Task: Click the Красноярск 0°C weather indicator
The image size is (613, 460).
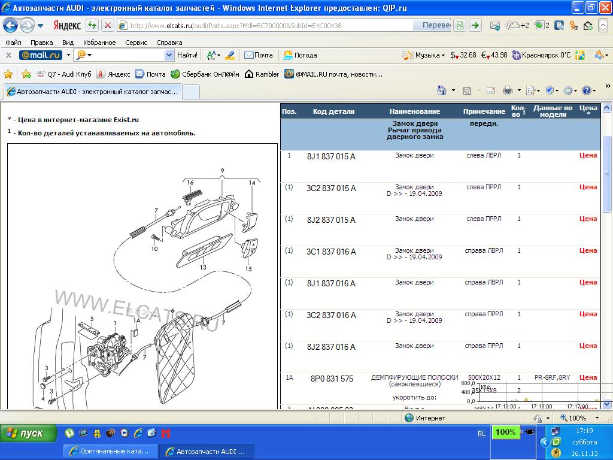Action: click(x=541, y=55)
